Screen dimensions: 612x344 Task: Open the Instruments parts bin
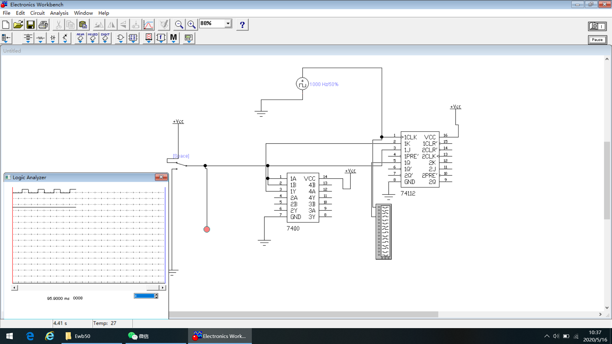pos(189,38)
